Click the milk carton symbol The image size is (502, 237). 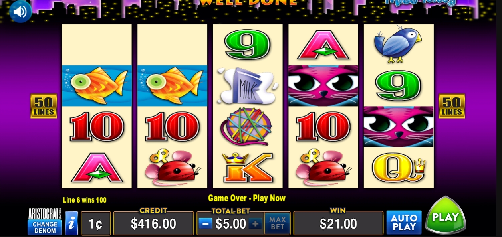click(x=248, y=86)
